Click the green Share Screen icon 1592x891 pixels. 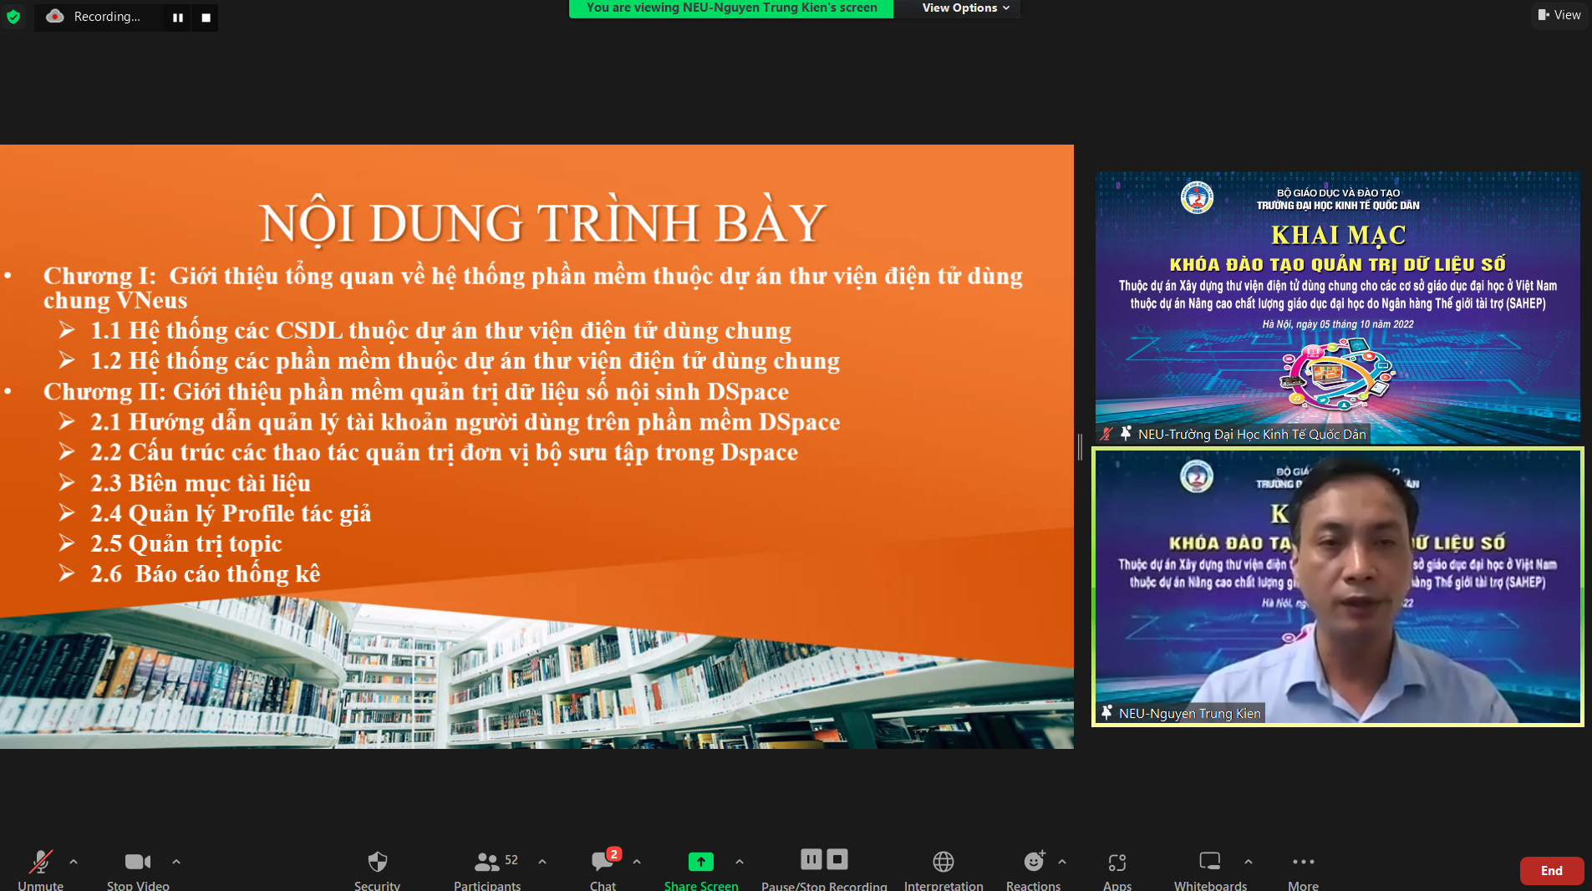click(x=700, y=862)
